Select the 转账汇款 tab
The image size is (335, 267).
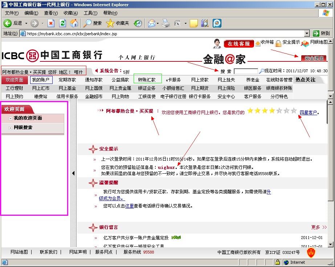coord(147,80)
